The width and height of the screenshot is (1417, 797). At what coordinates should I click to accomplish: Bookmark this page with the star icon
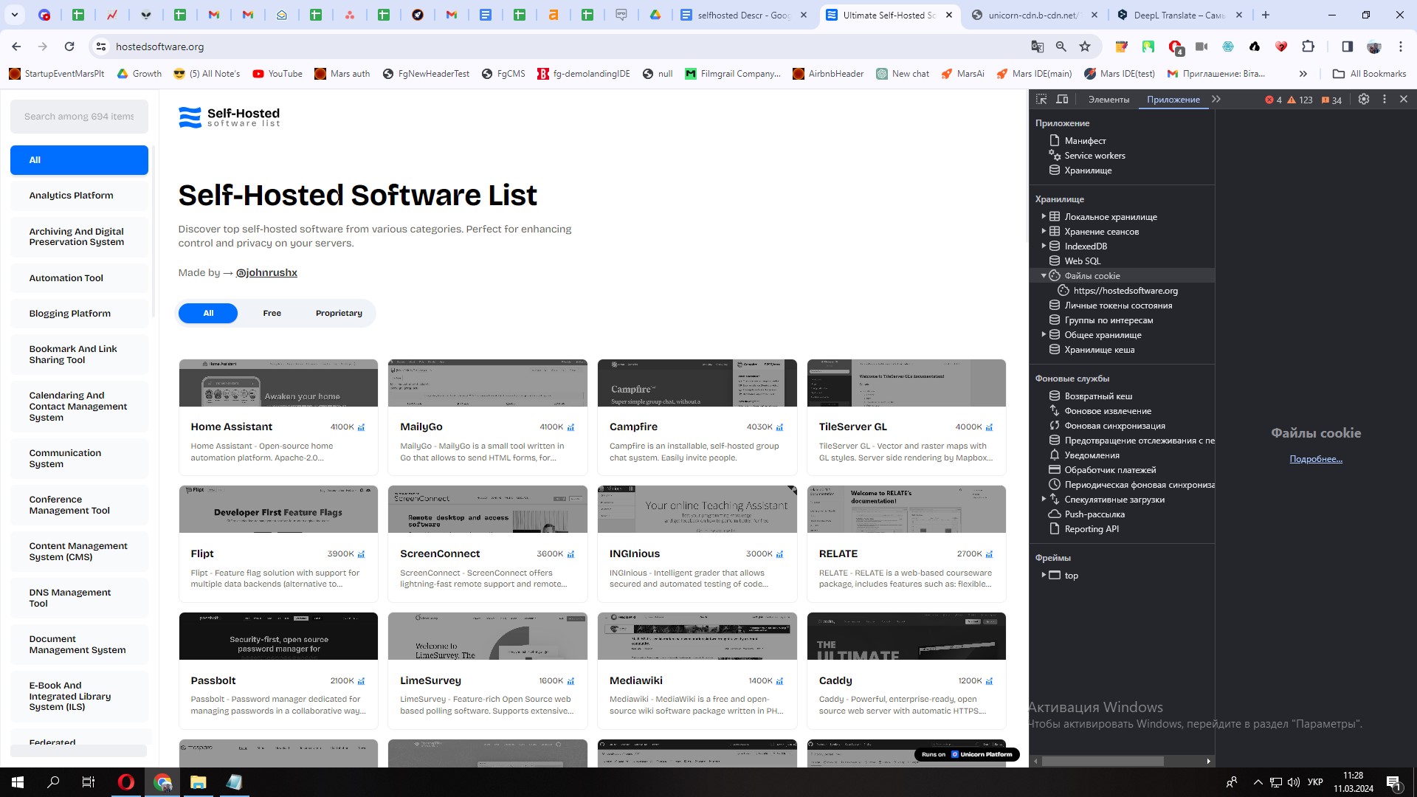1085,46
